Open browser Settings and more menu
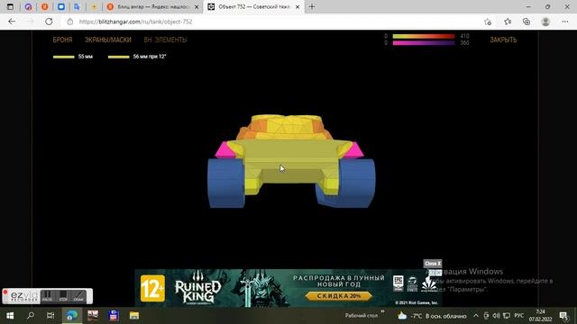Viewport: 577px width, 324px height. [x=565, y=22]
